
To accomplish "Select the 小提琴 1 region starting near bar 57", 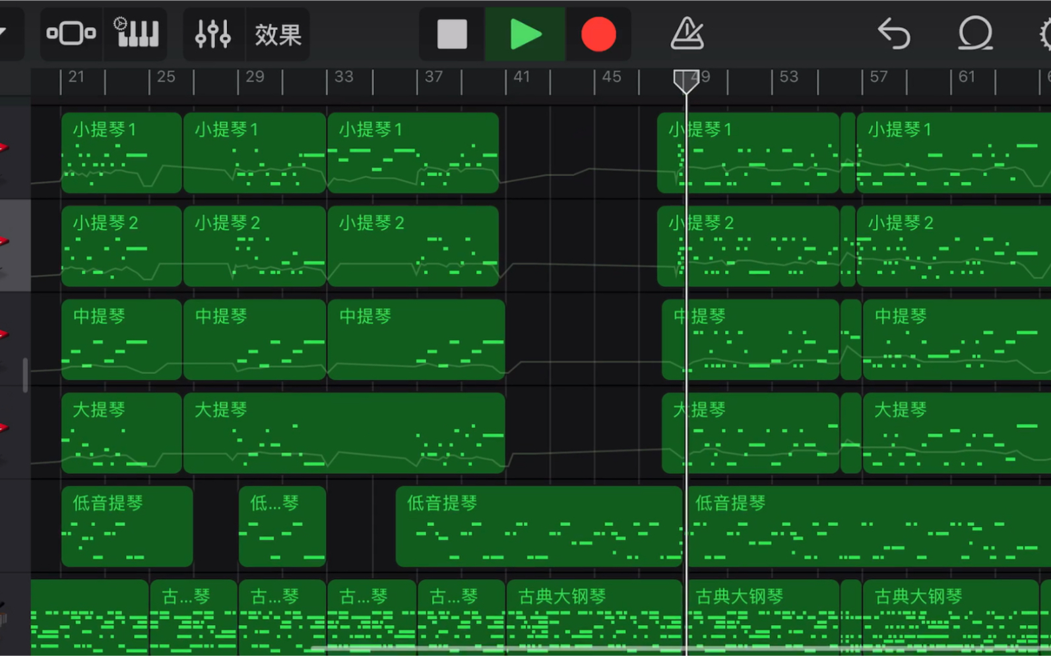I will point(953,153).
